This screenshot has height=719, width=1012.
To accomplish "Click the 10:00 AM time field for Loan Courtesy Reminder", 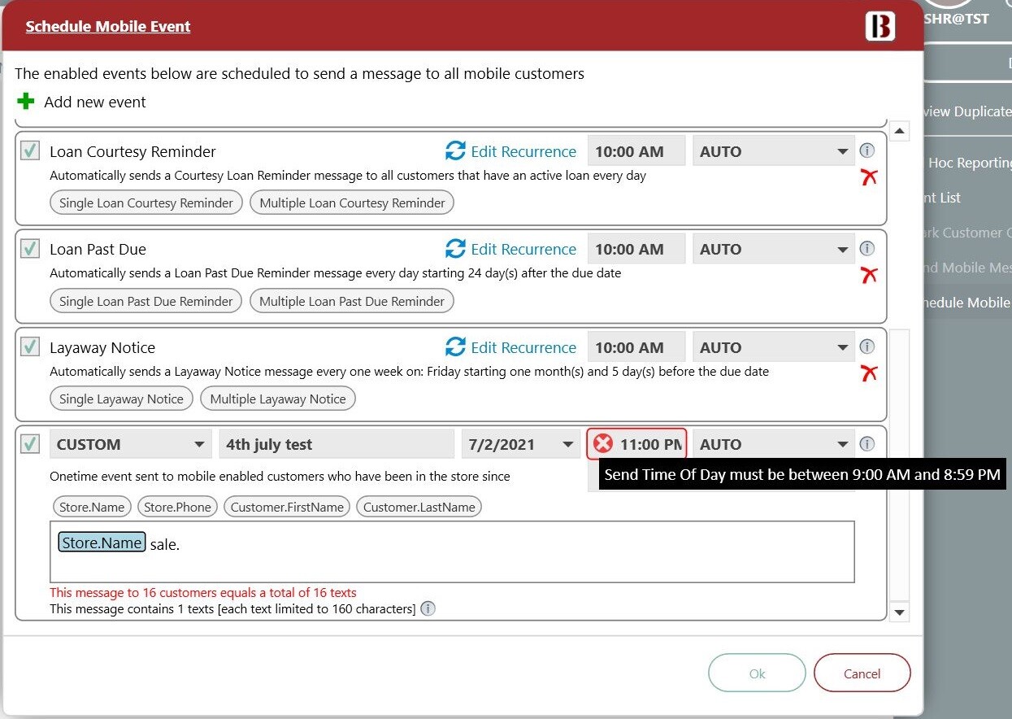I will (x=636, y=151).
